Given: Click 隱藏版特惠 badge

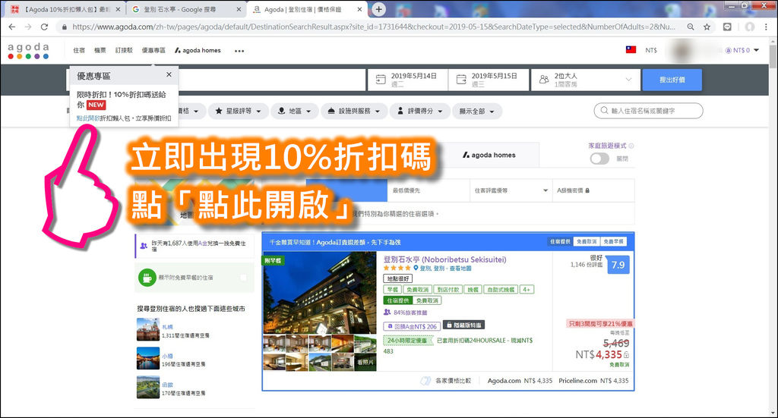Looking at the screenshot, I should point(463,325).
